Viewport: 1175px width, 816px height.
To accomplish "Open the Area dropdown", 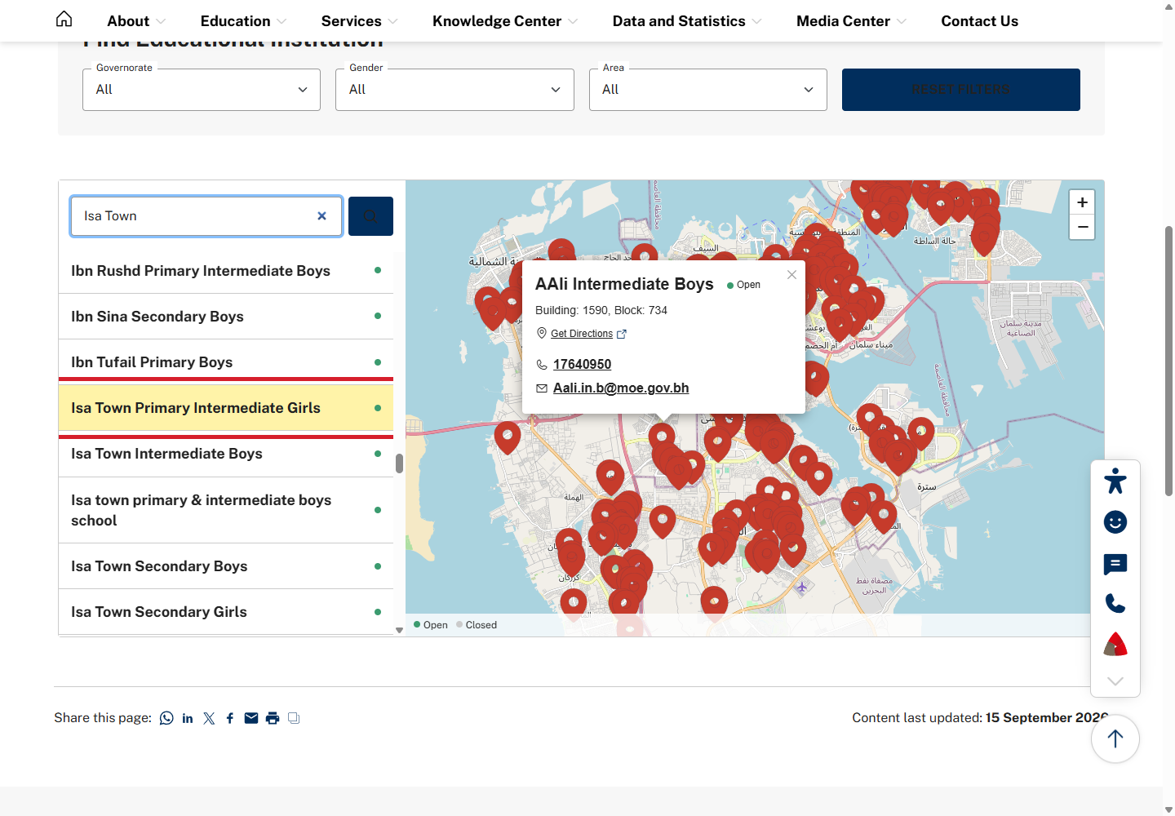I will pyautogui.click(x=708, y=90).
